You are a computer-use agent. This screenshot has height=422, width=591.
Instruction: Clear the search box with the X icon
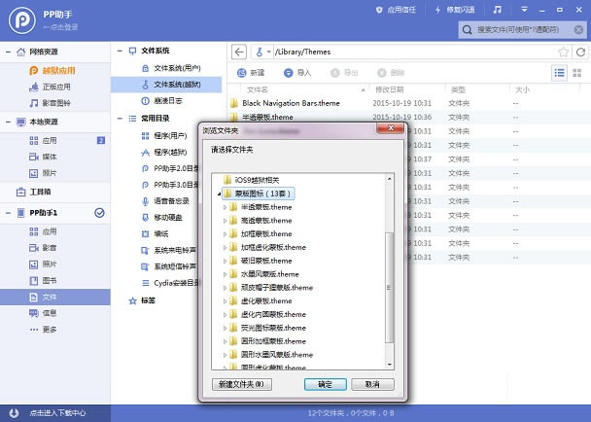578,30
